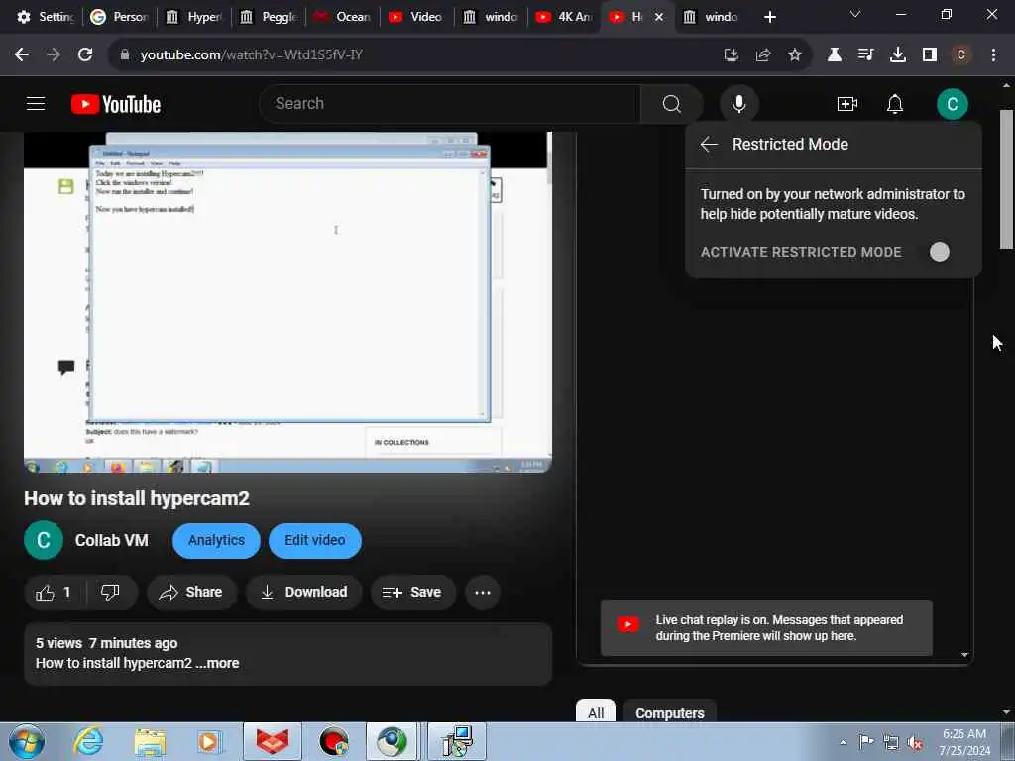Image resolution: width=1015 pixels, height=761 pixels.
Task: Go to YouTube home via logo
Action: point(116,104)
